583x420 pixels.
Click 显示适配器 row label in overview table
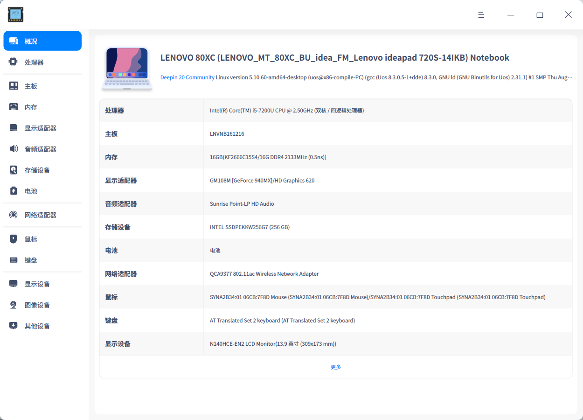coord(121,180)
